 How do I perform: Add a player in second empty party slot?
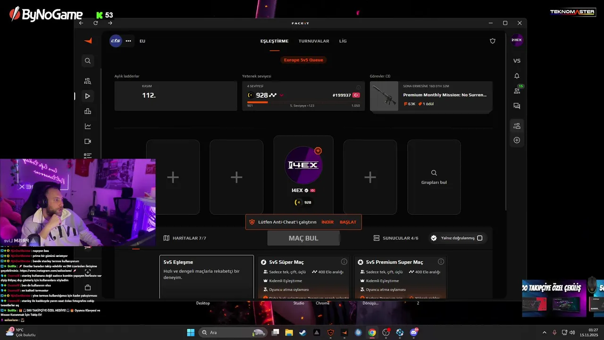coord(236,177)
